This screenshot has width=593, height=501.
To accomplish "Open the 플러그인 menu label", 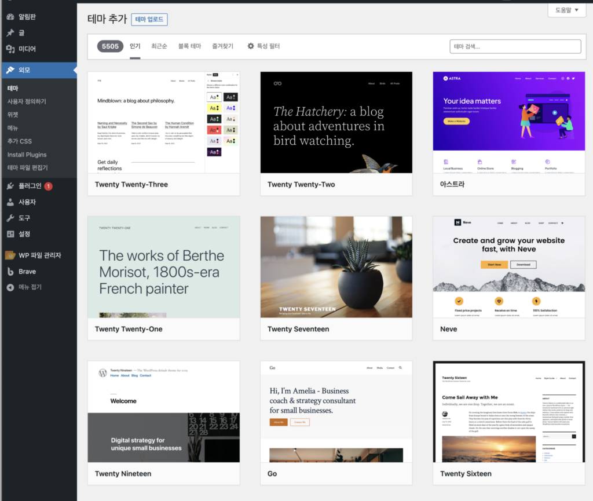I will pyautogui.click(x=30, y=186).
